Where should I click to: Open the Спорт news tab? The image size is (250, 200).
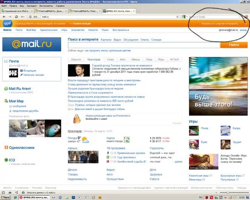tap(110, 60)
